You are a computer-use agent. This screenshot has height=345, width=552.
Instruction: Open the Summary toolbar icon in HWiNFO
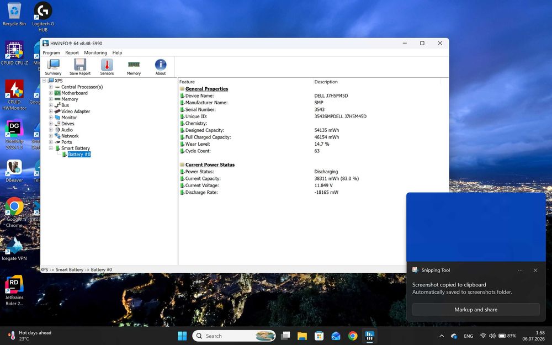(53, 67)
